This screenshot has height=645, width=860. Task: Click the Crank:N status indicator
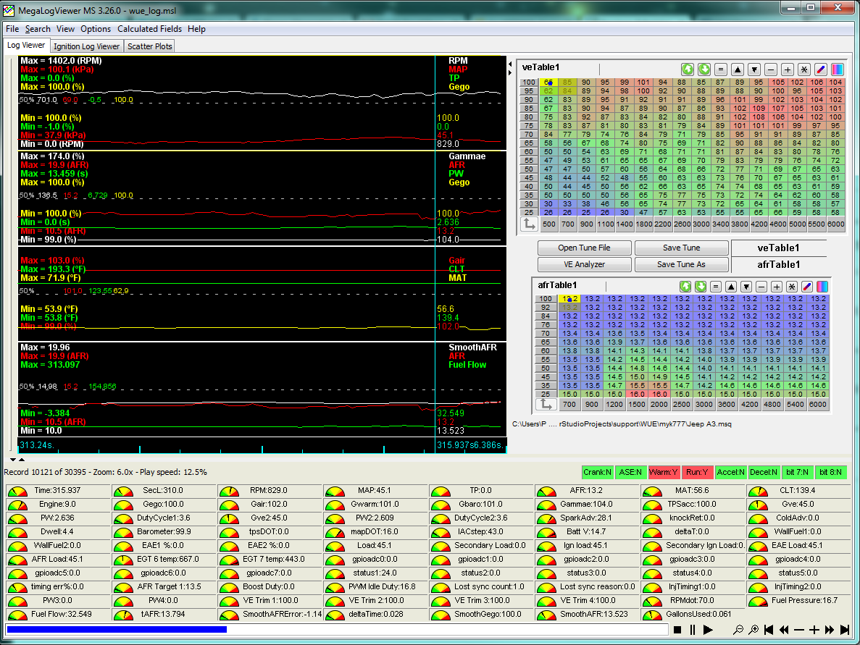pos(597,472)
